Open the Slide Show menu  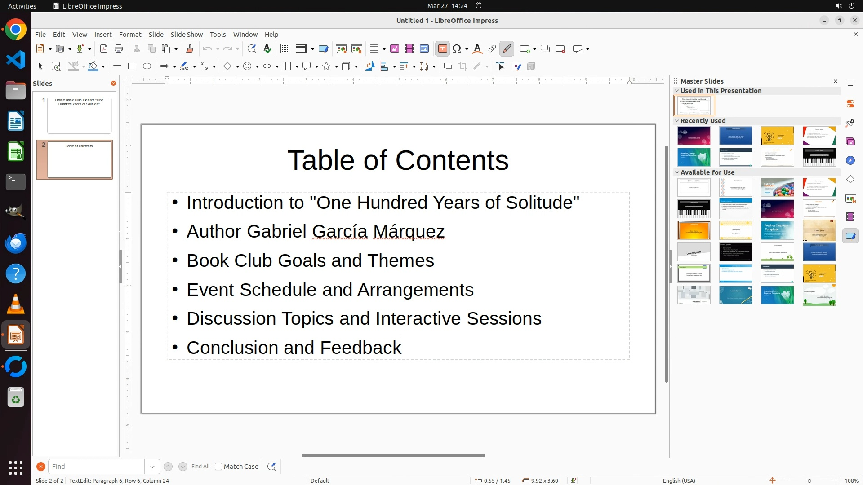tap(187, 35)
